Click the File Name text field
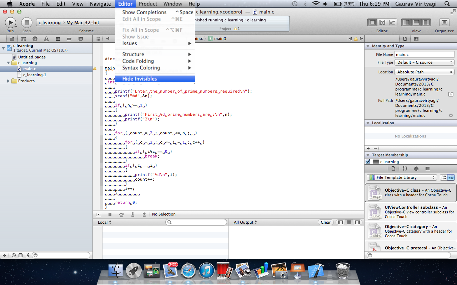Viewport: 457px width, 285px height. click(x=424, y=55)
